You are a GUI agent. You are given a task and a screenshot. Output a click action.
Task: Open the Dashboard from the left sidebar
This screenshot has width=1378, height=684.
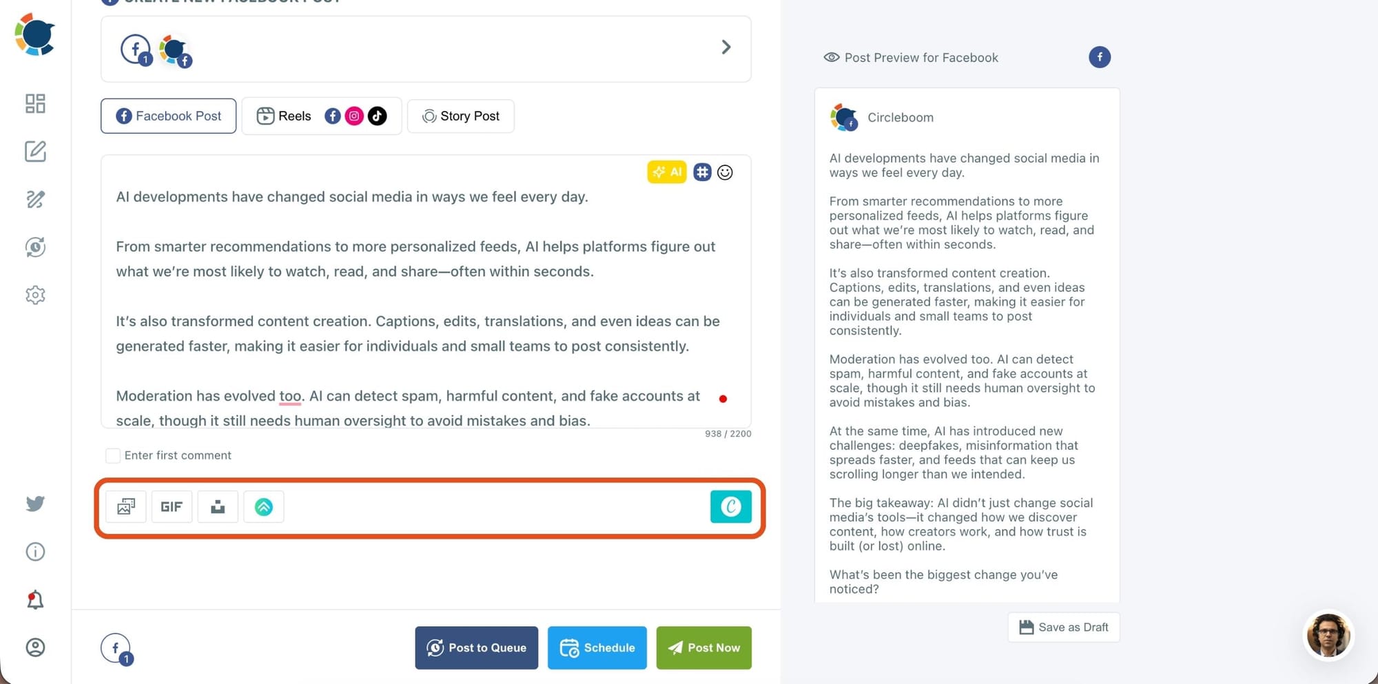pos(35,103)
